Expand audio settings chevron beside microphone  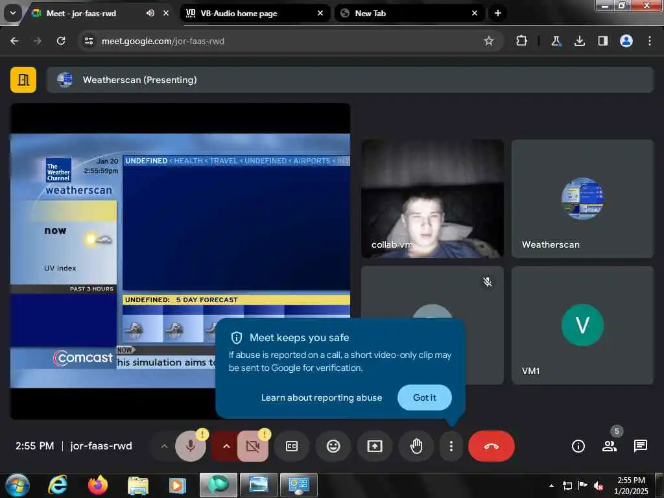pyautogui.click(x=164, y=446)
